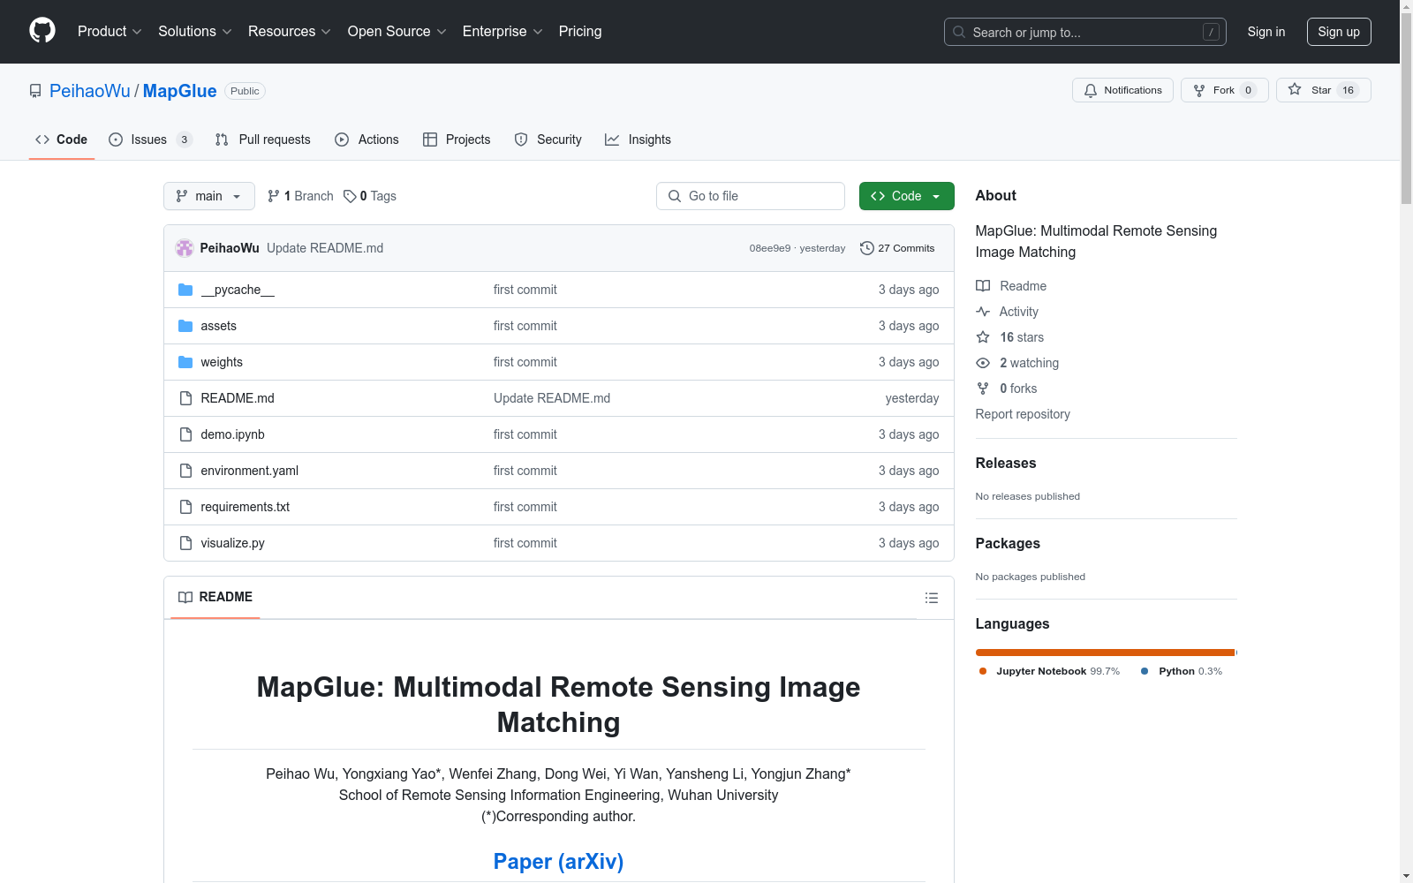Screen dimensions: 1413x883
Task: Click the Readme book icon in About
Action: tap(983, 286)
